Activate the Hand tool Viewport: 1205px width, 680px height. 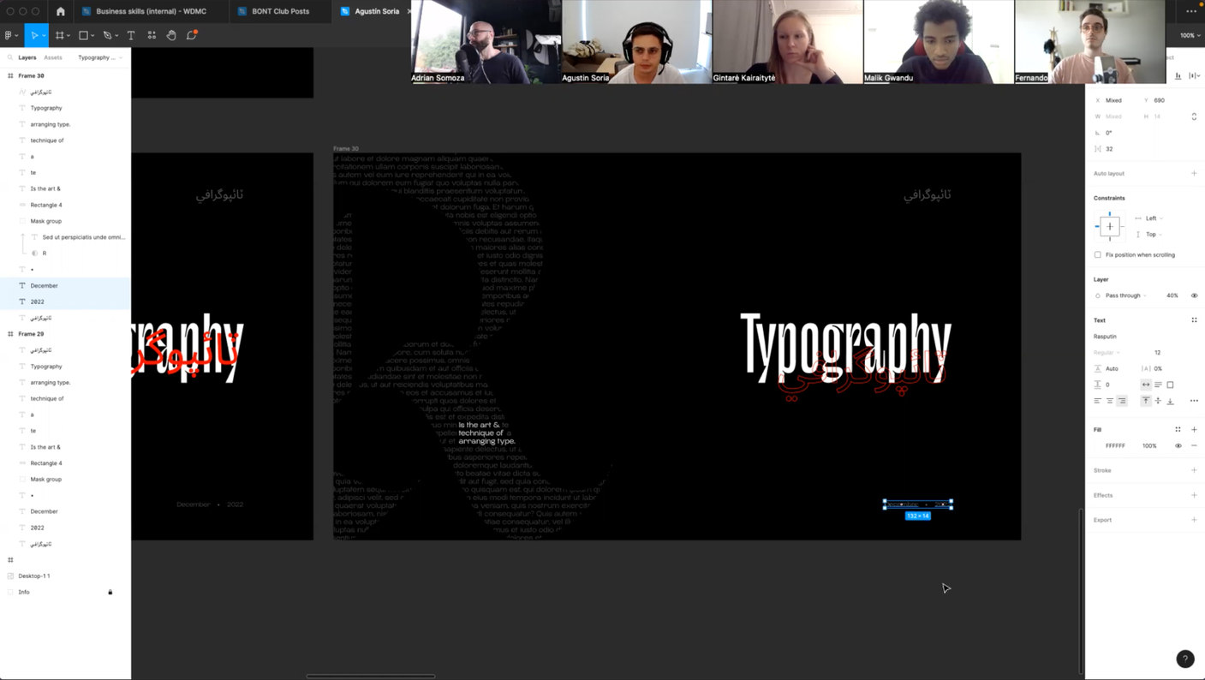(171, 35)
